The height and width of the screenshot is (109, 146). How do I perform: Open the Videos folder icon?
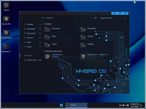click(48, 45)
